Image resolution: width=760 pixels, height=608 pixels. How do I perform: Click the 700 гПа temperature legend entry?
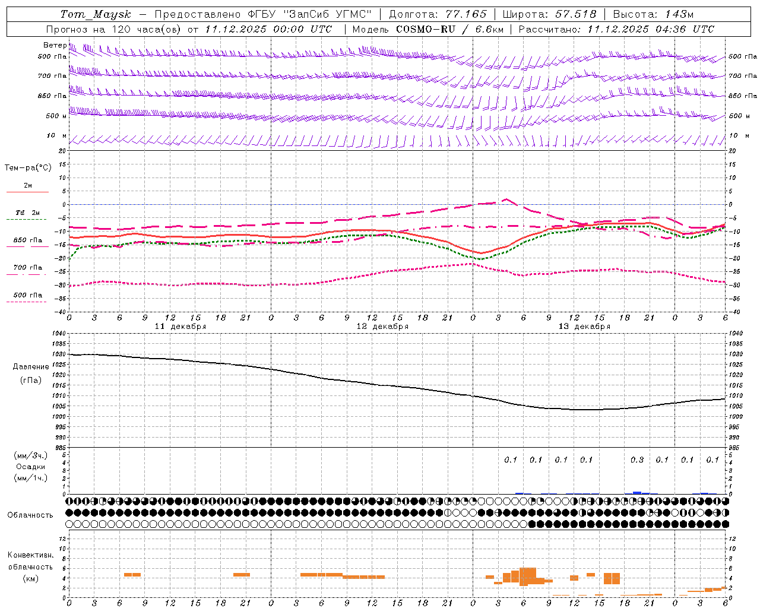point(28,267)
